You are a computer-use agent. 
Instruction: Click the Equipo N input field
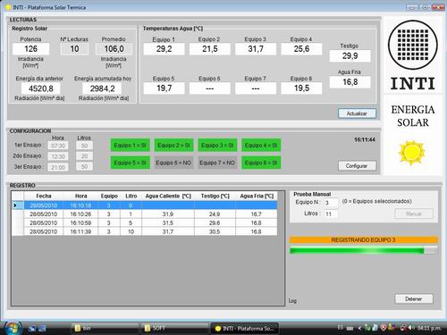[x=331, y=203]
